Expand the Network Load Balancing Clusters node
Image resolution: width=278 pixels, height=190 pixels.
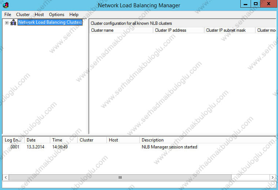point(7,23)
